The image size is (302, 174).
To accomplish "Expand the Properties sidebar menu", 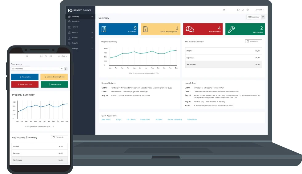I will [x=80, y=22].
